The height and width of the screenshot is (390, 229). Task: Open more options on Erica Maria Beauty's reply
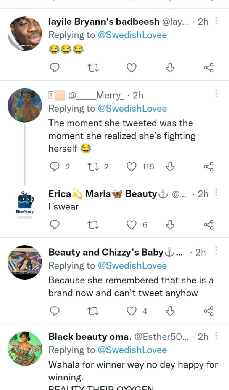coord(216,193)
